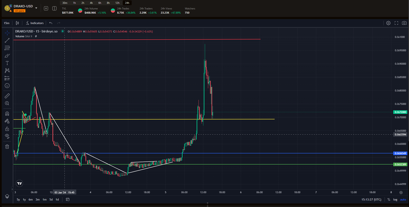Select the trend line drawing tool

(7, 40)
